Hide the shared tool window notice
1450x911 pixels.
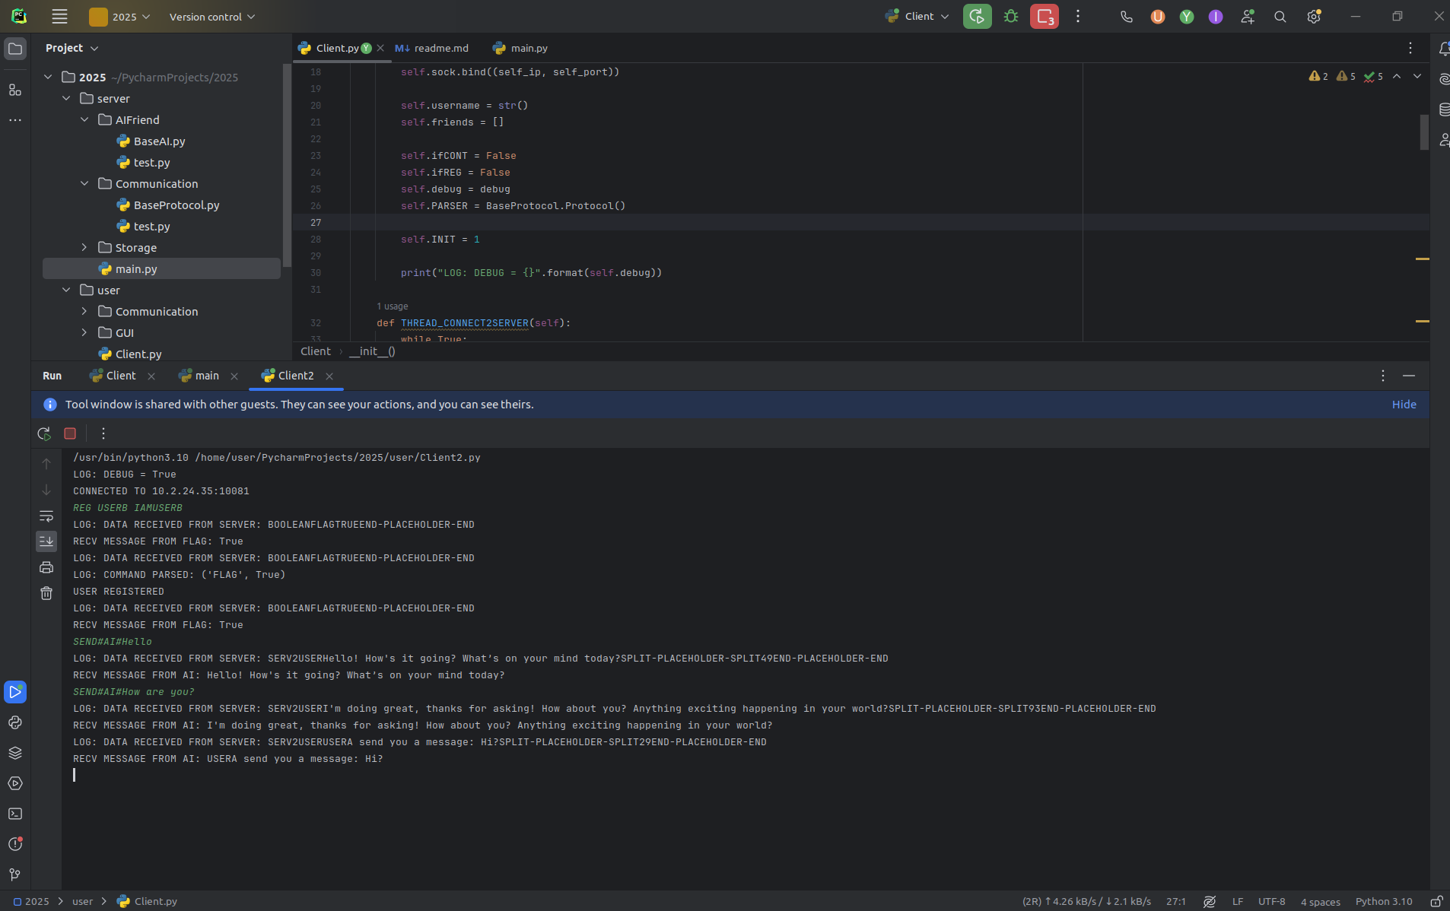1404,405
